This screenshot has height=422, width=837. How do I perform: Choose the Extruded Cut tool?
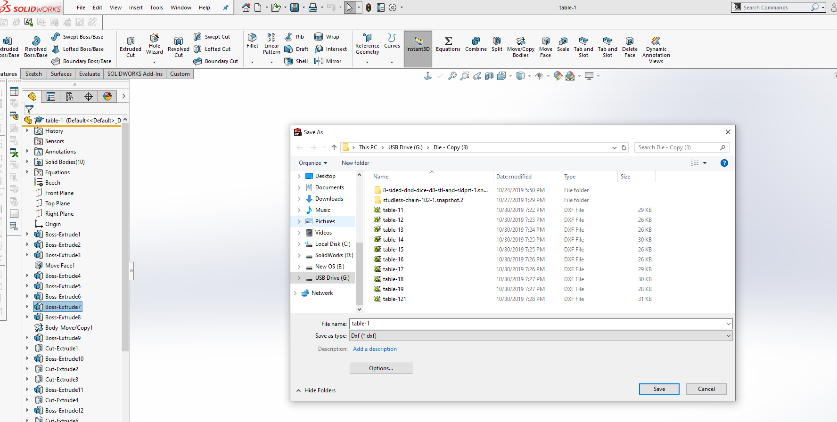click(131, 47)
